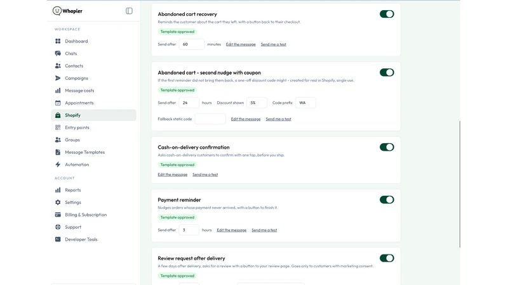Select Message Templates in sidebar
Image resolution: width=508 pixels, height=285 pixels.
tap(93, 152)
